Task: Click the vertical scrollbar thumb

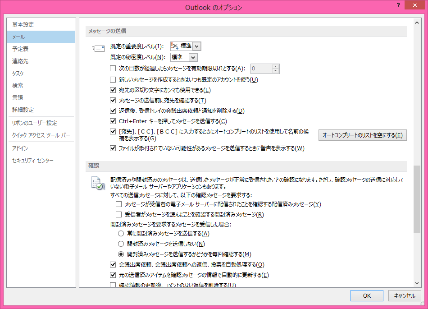Action: (417, 199)
